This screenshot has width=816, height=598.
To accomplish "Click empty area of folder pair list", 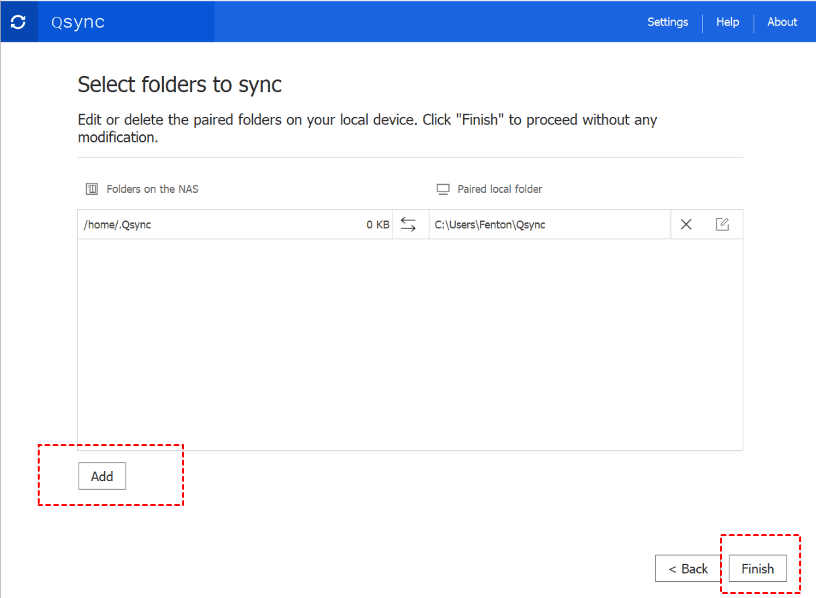I will pos(410,343).
